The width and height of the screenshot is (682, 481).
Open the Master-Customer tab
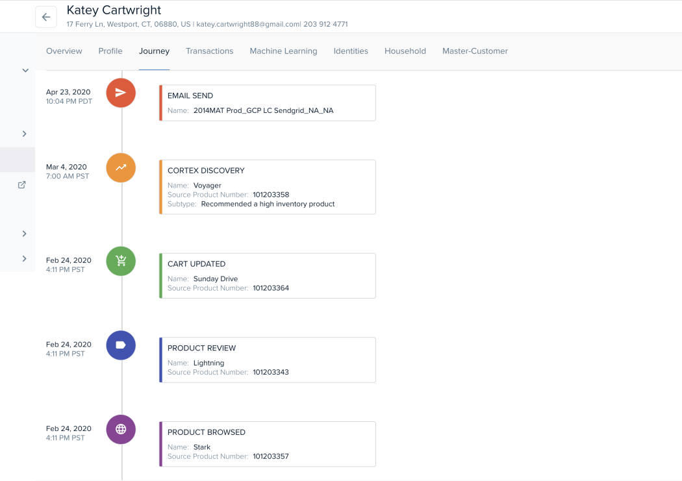475,51
